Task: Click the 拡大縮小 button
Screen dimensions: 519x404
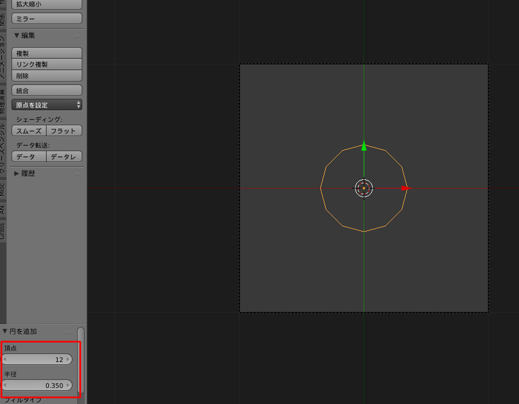Action: (x=47, y=4)
